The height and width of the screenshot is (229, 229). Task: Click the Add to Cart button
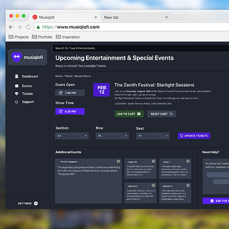(129, 114)
